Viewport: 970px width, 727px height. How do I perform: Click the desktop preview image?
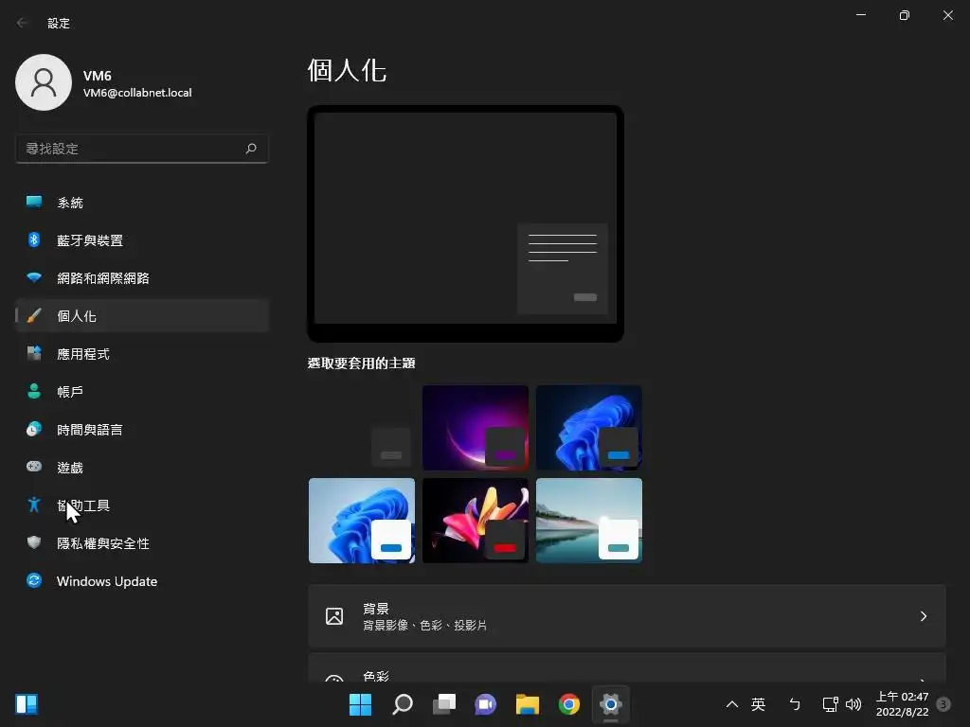pos(465,223)
